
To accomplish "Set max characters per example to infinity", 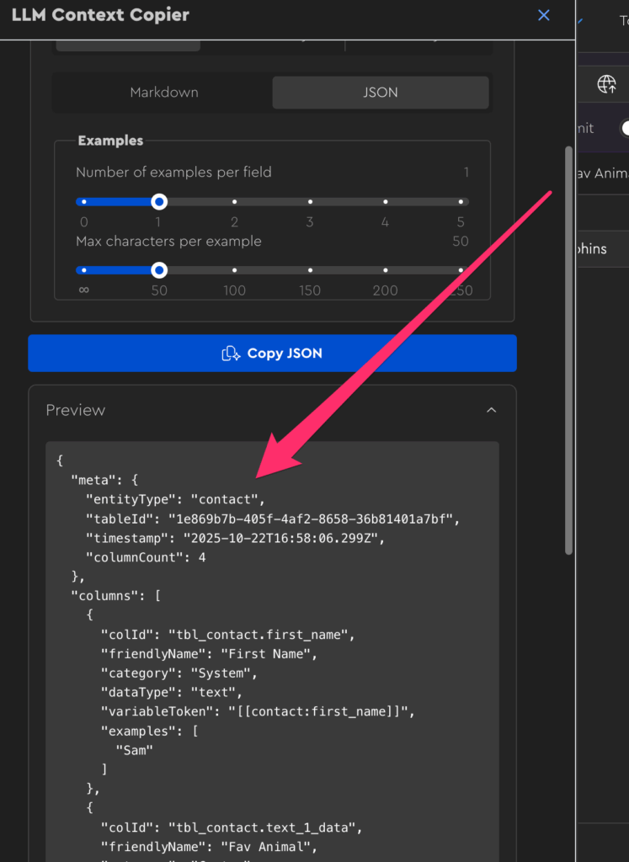I will click(x=83, y=270).
